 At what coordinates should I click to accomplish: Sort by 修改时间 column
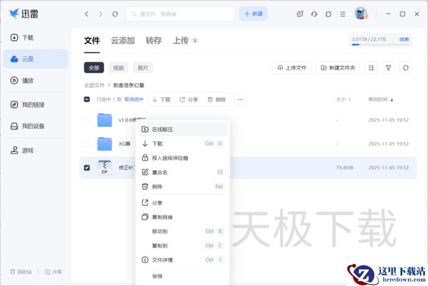(381, 99)
